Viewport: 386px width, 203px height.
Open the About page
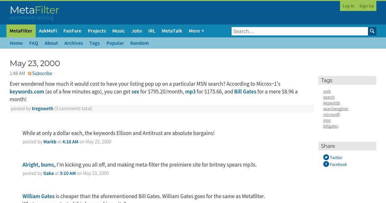[x=51, y=43]
